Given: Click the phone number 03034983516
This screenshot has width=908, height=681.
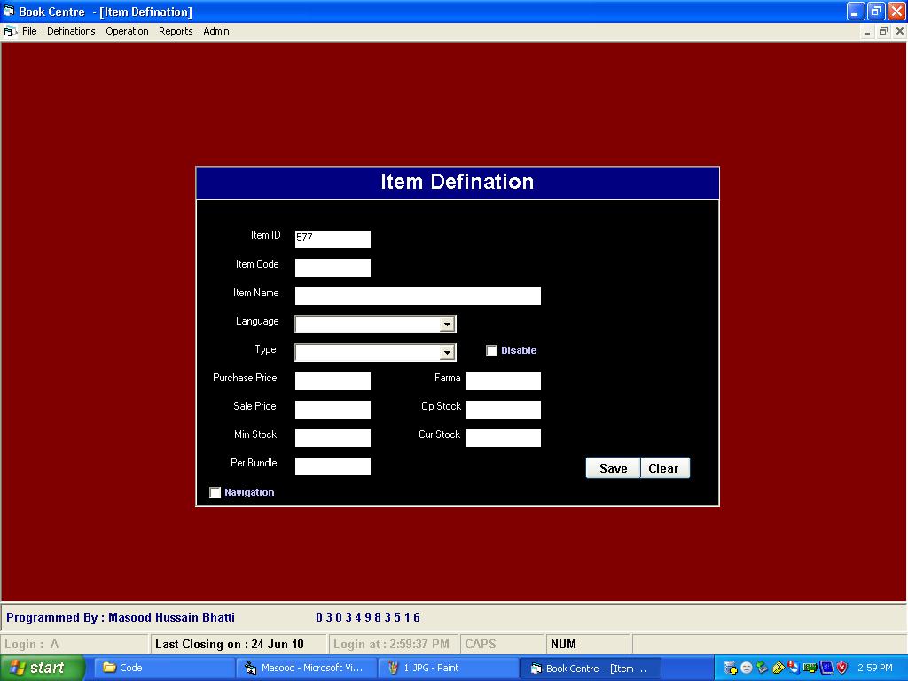Looking at the screenshot, I should pos(368,617).
